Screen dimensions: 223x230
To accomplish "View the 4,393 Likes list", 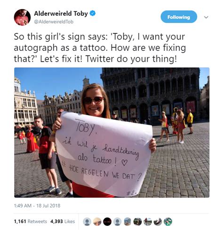I will (x=63, y=222).
